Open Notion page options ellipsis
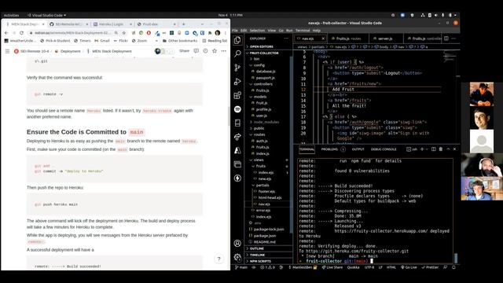Screen dimensions: 503x283 pos(223,51)
